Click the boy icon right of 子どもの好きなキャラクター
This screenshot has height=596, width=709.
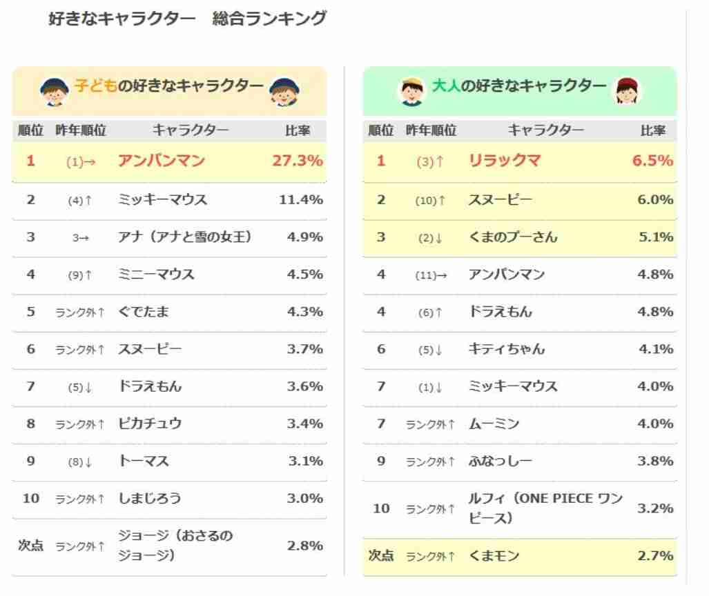coord(284,92)
